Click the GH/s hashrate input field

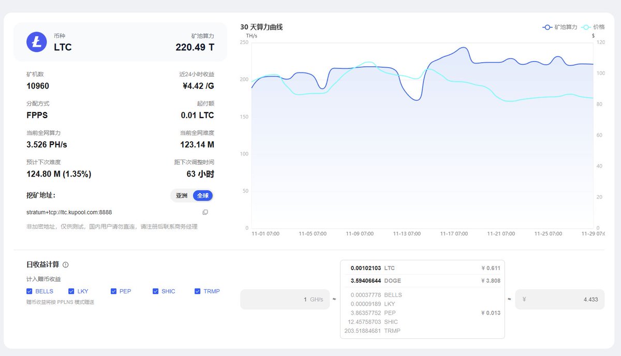tap(285, 299)
